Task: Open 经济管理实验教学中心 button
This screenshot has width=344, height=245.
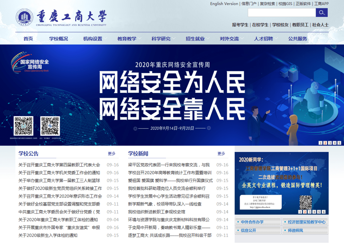Action: click(x=305, y=222)
